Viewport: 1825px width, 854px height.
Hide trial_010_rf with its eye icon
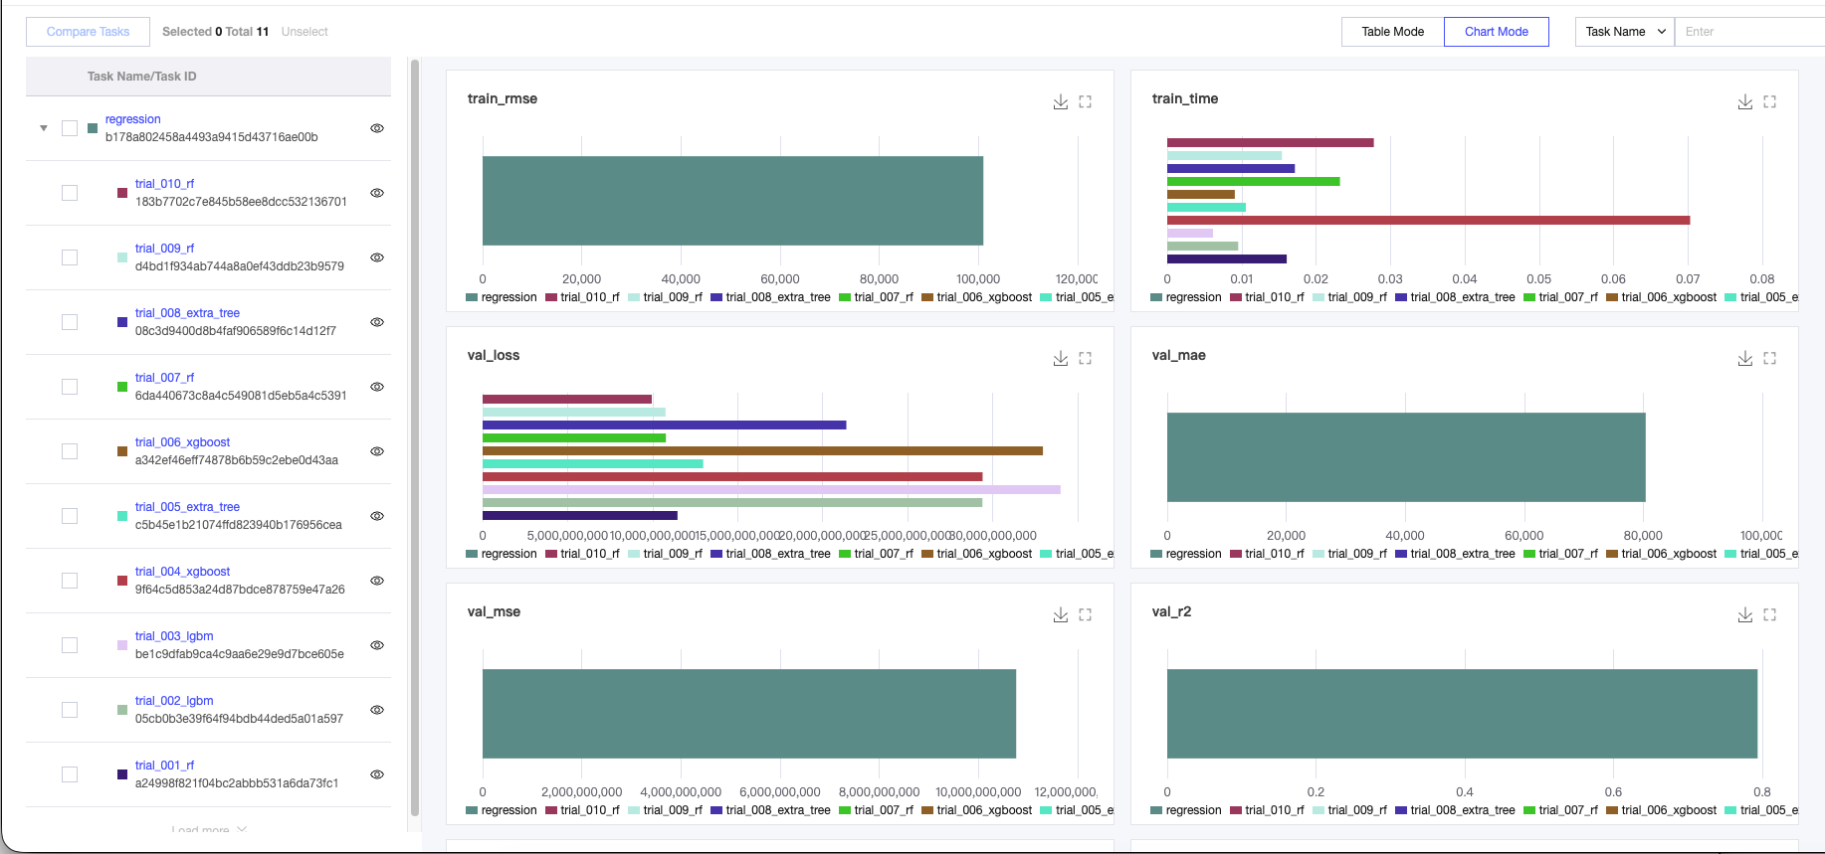click(x=377, y=193)
